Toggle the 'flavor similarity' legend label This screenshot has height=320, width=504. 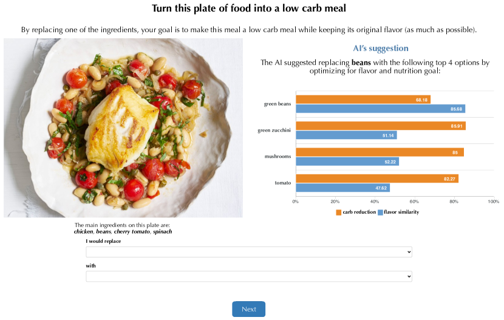[401, 212]
